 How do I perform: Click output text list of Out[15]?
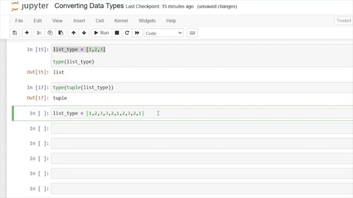(58, 72)
